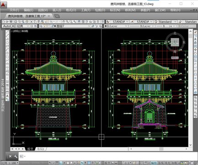The width and height of the screenshot is (198, 165).
Task: Open the 标注(N) menu
Action: (x=115, y=10)
